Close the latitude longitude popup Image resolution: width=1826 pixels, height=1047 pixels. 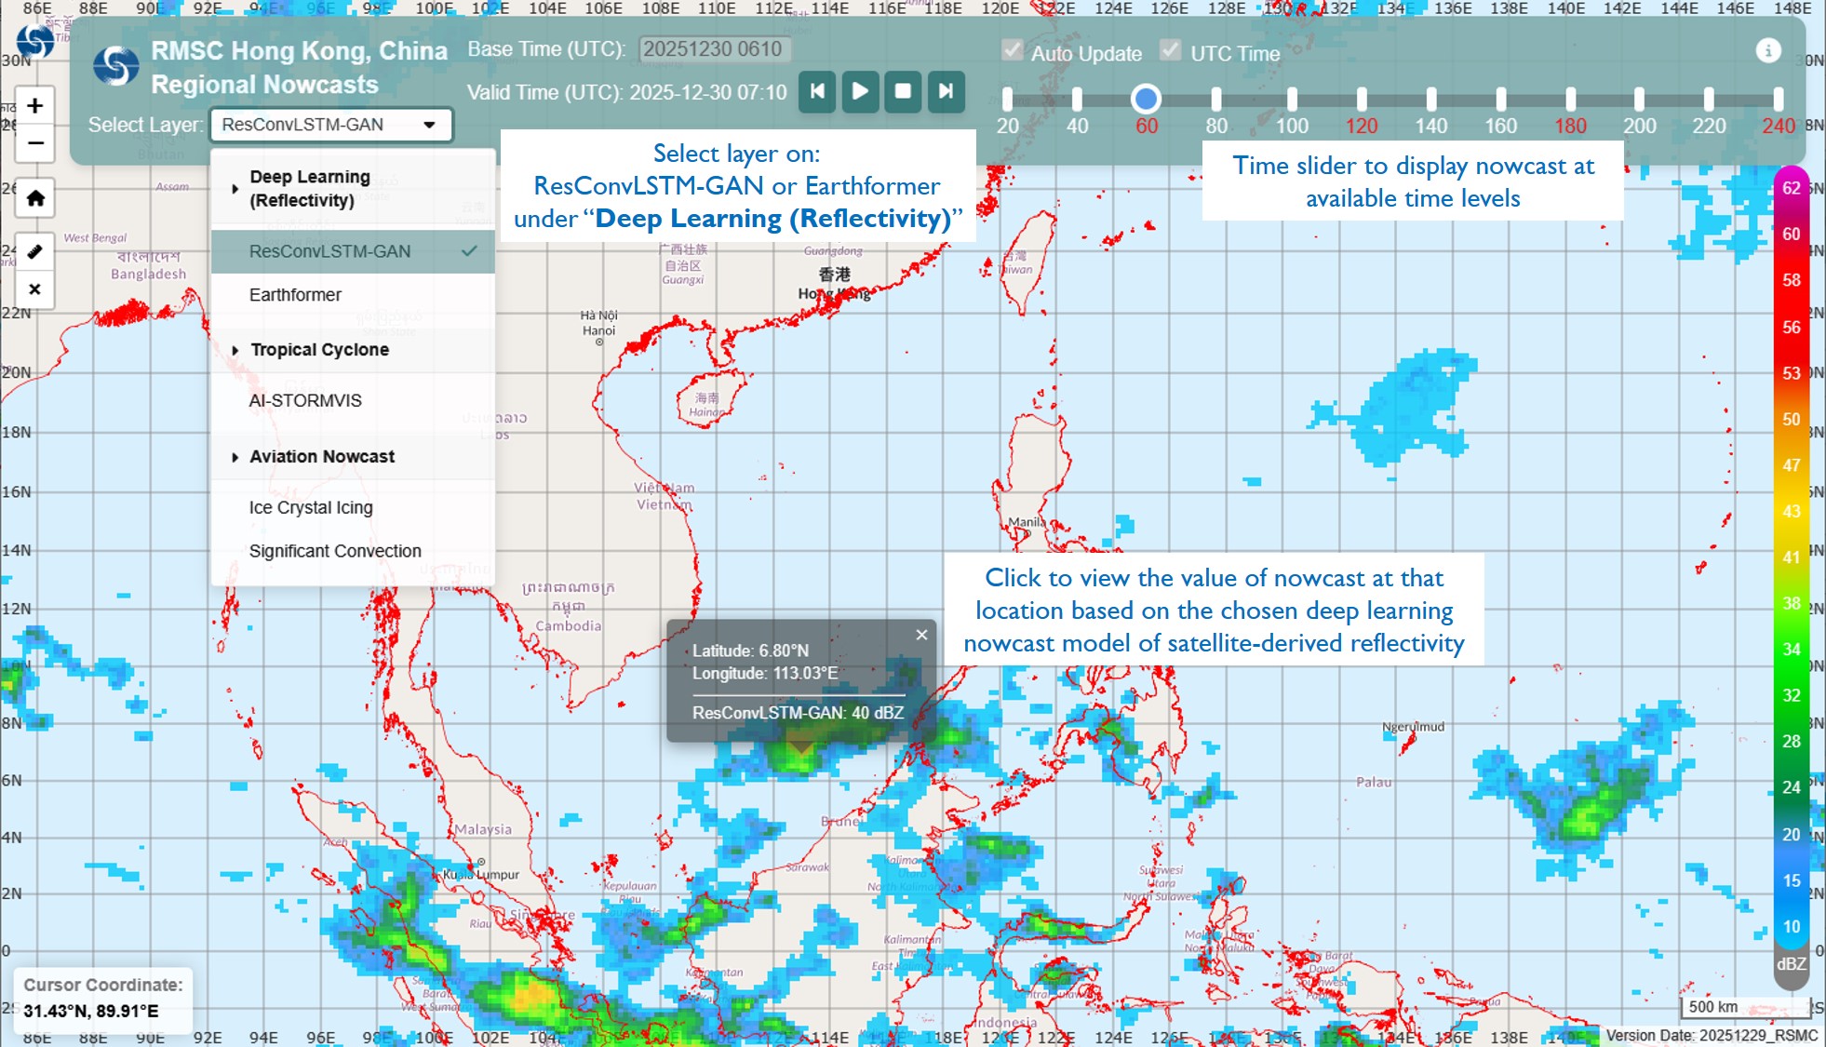click(921, 635)
